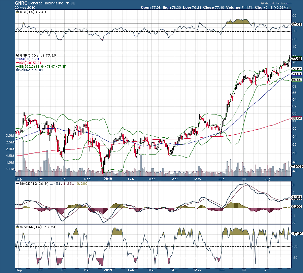The width and height of the screenshot is (303, 273).
Task: Click the last price tag 77.19 on axis
Action: click(297, 59)
